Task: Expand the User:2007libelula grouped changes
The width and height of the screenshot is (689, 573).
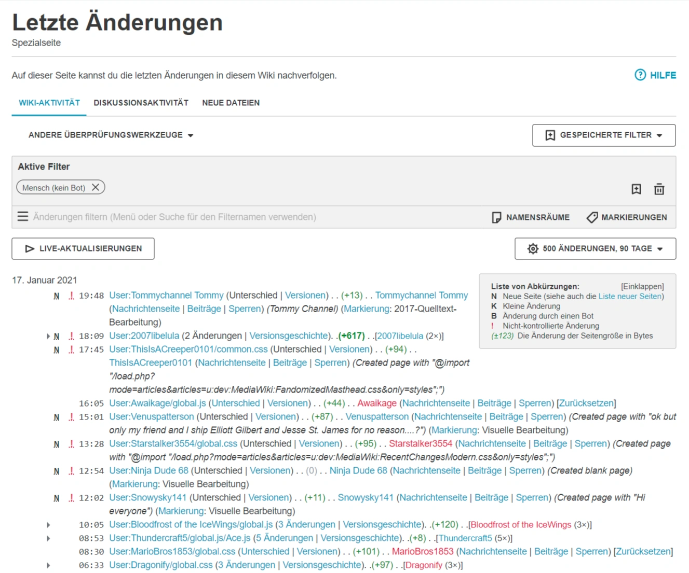Action: click(x=48, y=336)
